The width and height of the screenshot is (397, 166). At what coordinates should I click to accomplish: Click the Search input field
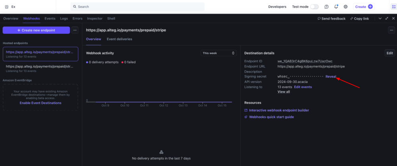137,7
